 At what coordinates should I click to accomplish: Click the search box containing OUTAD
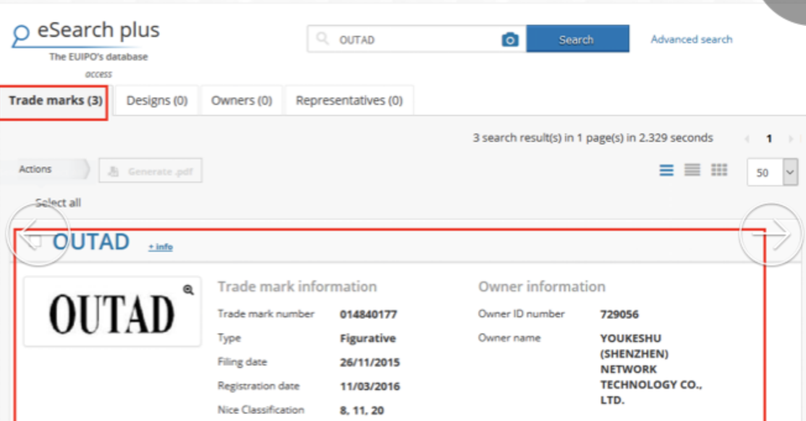point(414,40)
